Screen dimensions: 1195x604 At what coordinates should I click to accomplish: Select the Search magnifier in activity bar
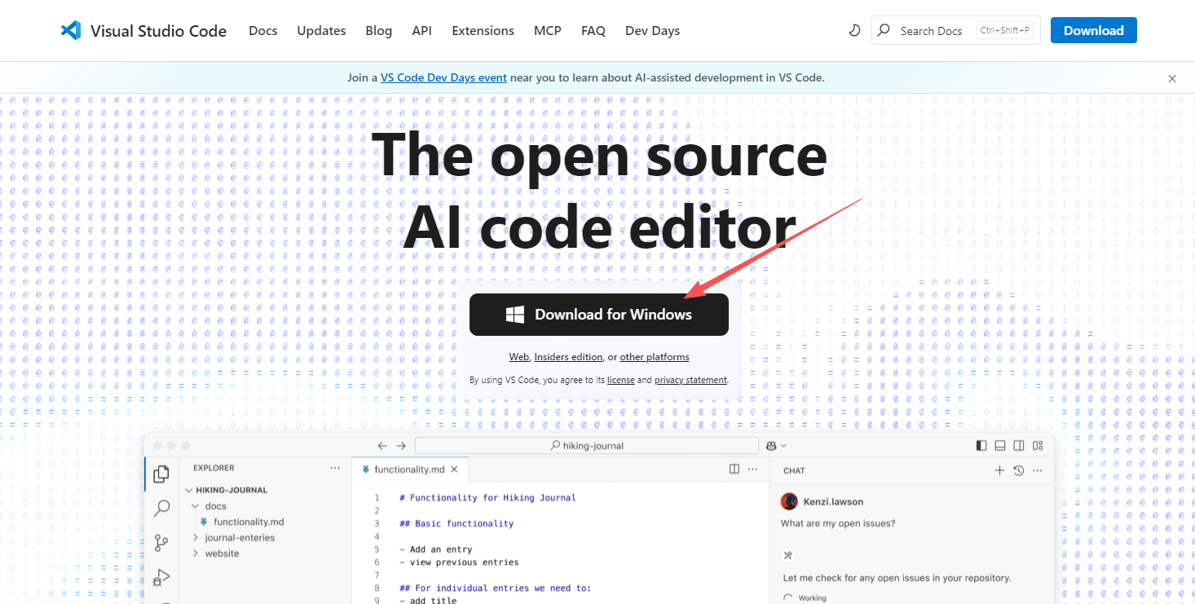(x=161, y=508)
